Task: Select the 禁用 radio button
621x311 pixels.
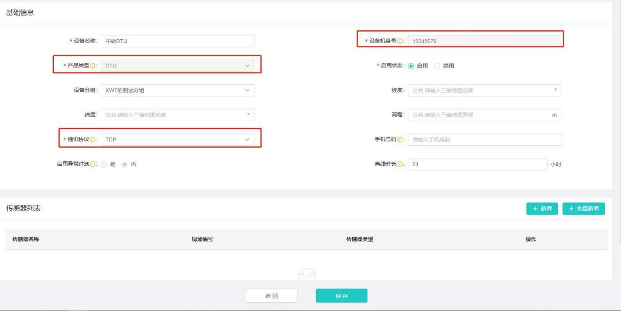Action: pyautogui.click(x=438, y=66)
